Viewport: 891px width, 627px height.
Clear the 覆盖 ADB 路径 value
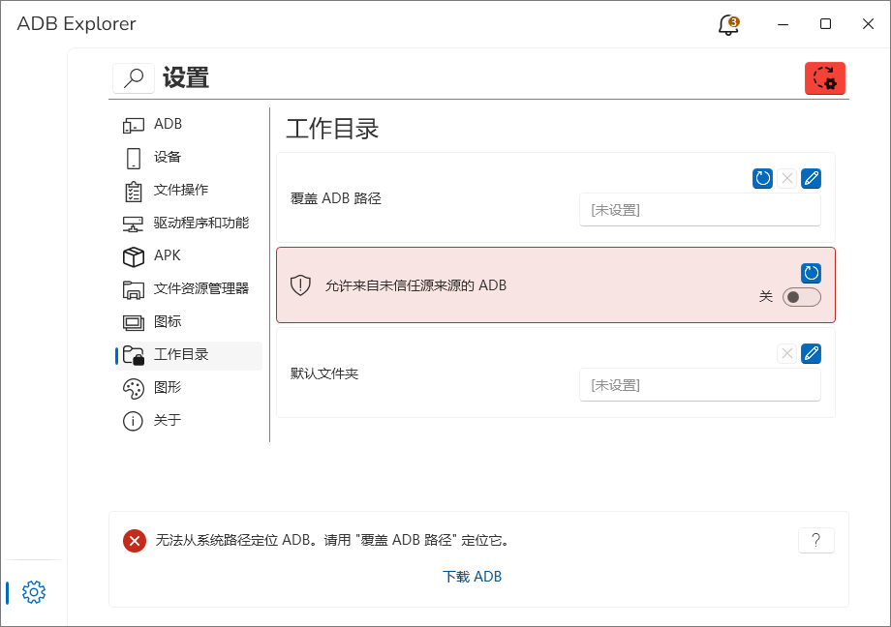787,178
